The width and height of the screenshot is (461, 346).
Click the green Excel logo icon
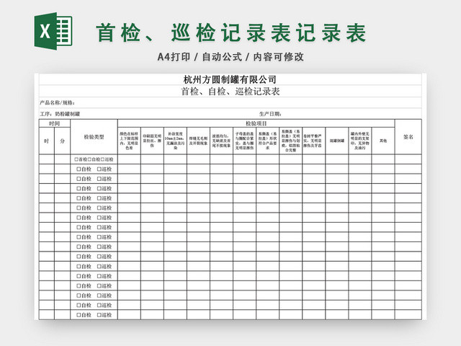click(53, 31)
